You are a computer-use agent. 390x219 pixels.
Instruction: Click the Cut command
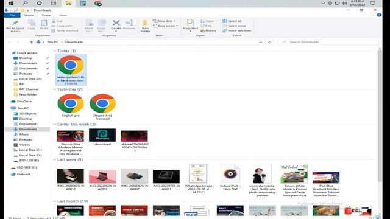click(x=57, y=21)
